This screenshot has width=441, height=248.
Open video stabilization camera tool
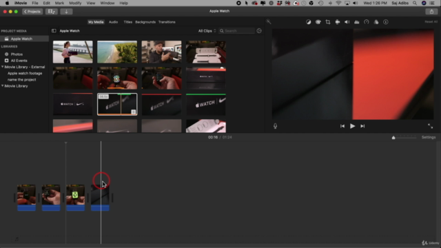tap(338, 22)
